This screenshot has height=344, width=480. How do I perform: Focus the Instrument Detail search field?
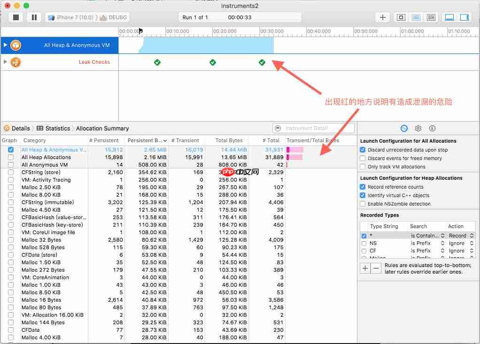pos(313,129)
